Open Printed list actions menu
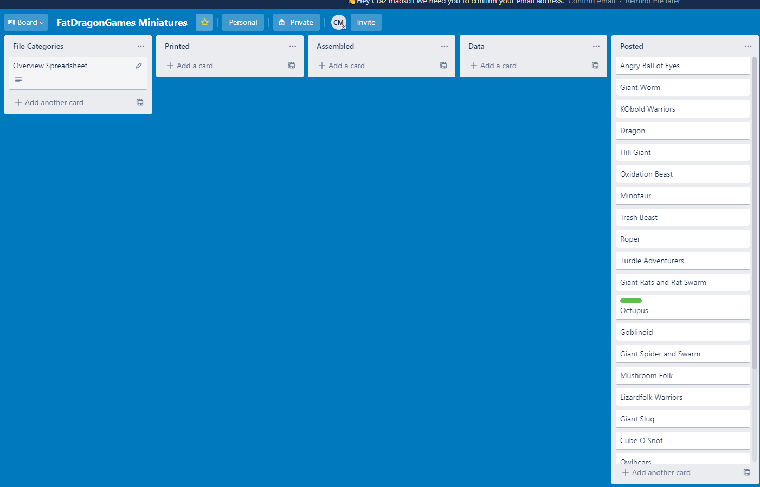Viewport: 760px width, 487px height. (x=293, y=46)
